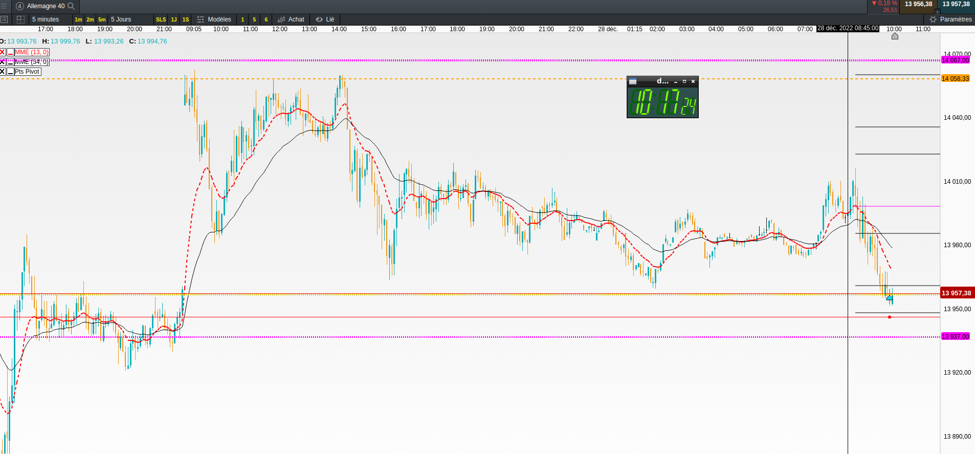
Task: Click the Open value 13 993,76
Action: [x=22, y=41]
